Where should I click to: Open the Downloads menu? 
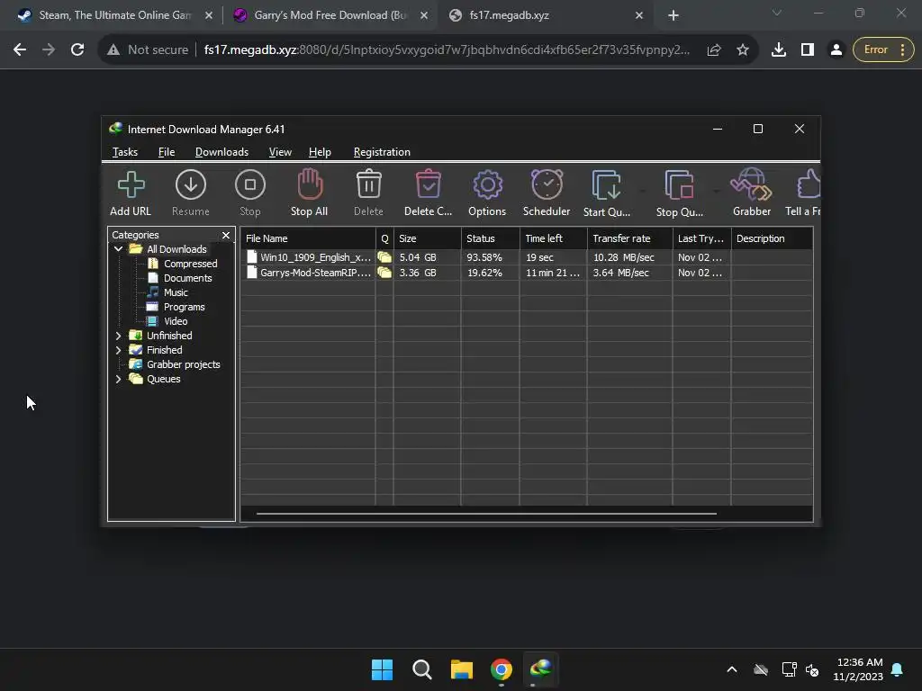221,152
